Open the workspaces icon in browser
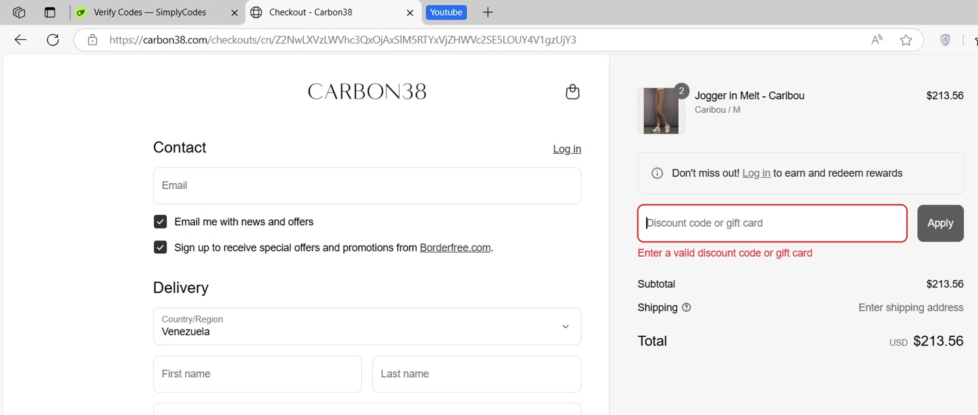The width and height of the screenshot is (978, 415). (x=19, y=12)
